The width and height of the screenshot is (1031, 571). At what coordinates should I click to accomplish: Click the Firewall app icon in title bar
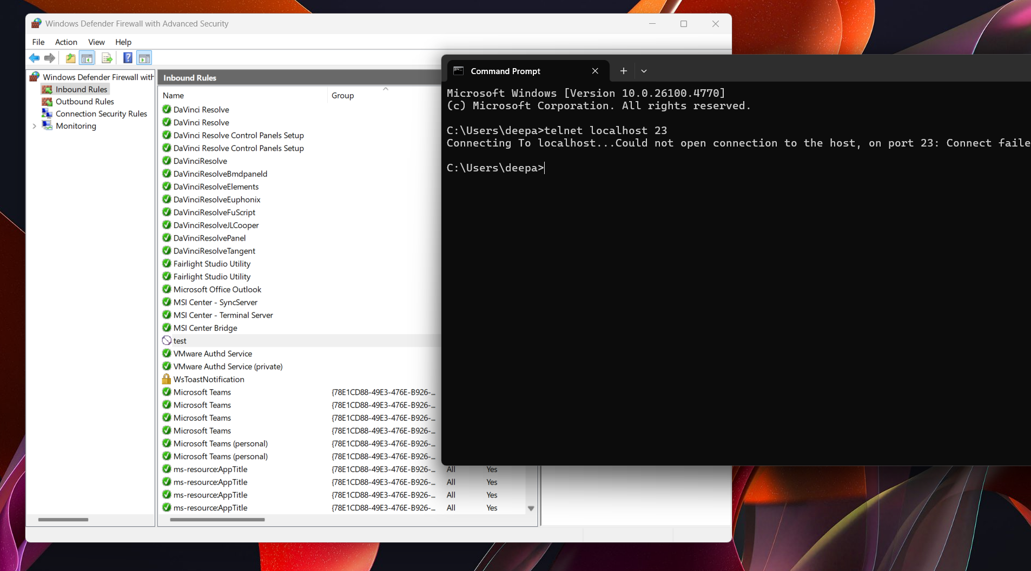click(36, 23)
